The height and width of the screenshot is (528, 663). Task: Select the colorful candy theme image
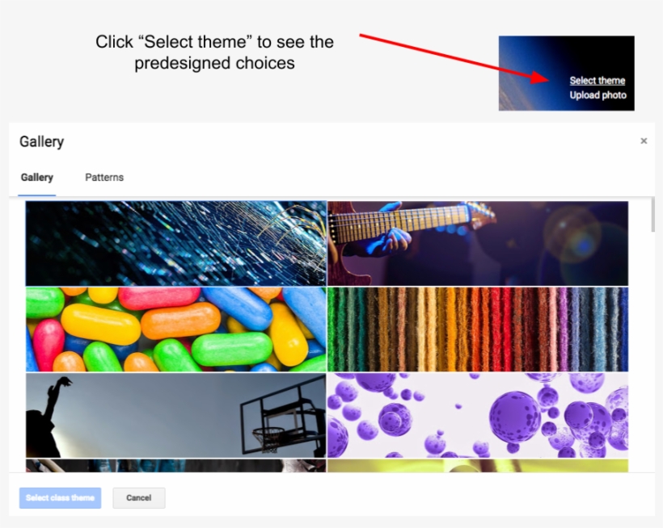pos(176,329)
